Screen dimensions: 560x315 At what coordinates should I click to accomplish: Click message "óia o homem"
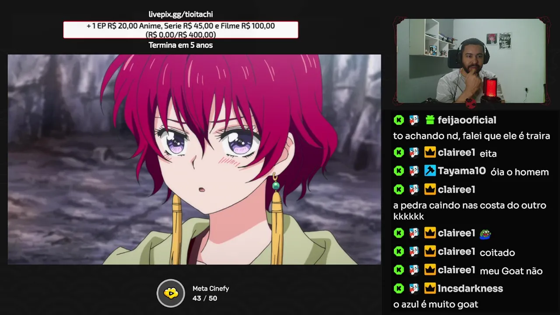click(519, 172)
